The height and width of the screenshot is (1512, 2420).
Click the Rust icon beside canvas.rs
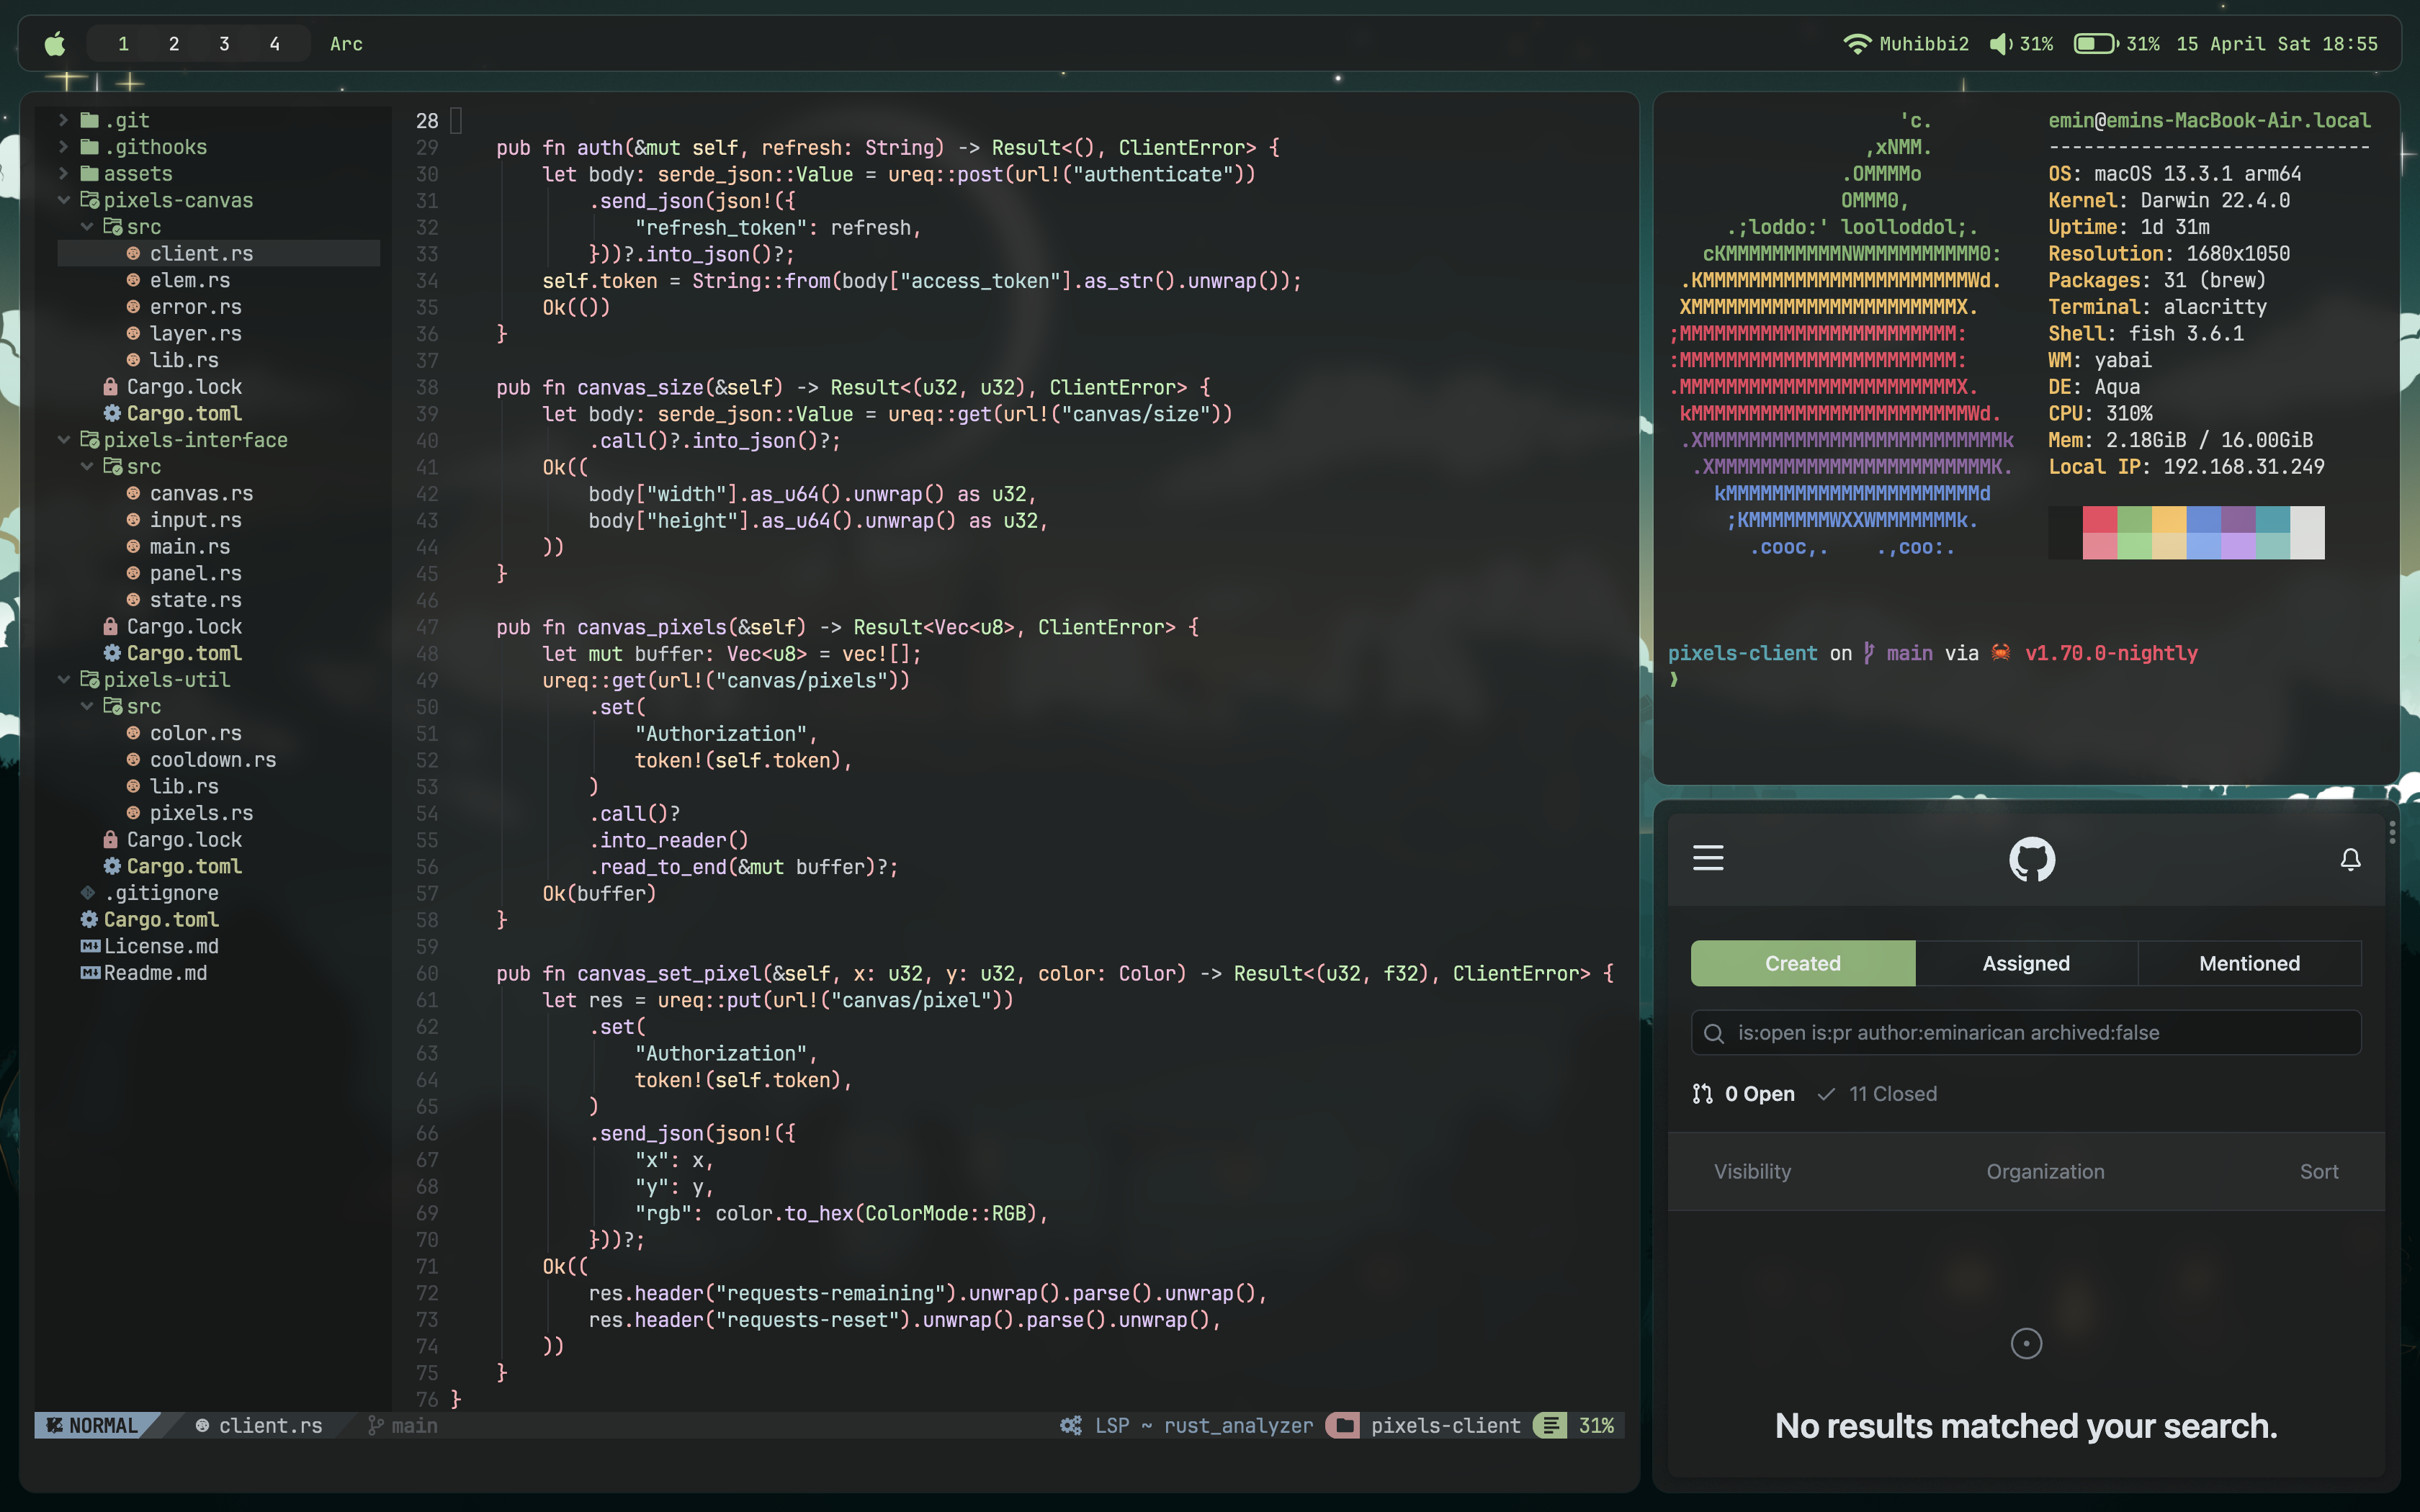pos(133,493)
